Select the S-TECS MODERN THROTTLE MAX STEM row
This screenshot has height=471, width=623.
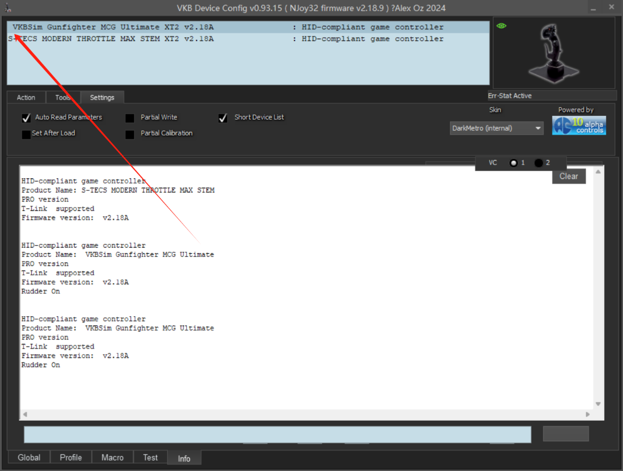(248, 39)
